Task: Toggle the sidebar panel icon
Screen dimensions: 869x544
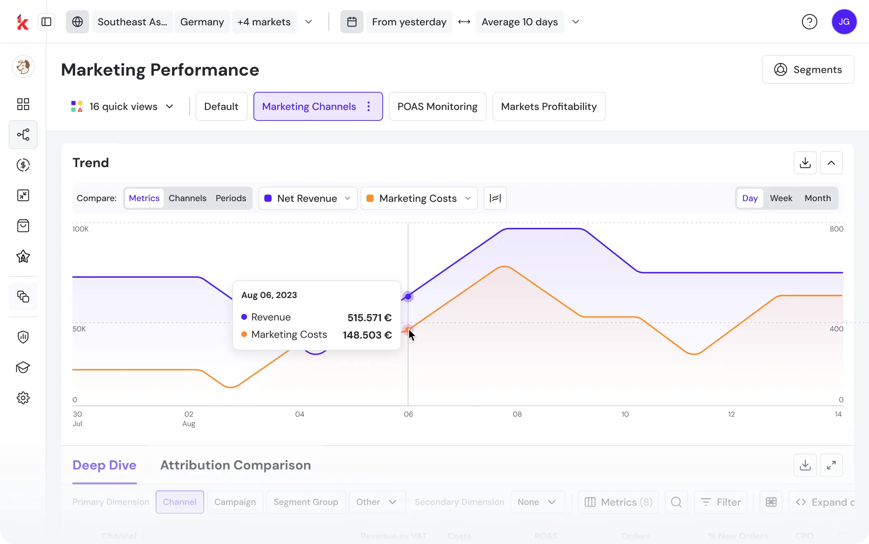Action: 46,22
